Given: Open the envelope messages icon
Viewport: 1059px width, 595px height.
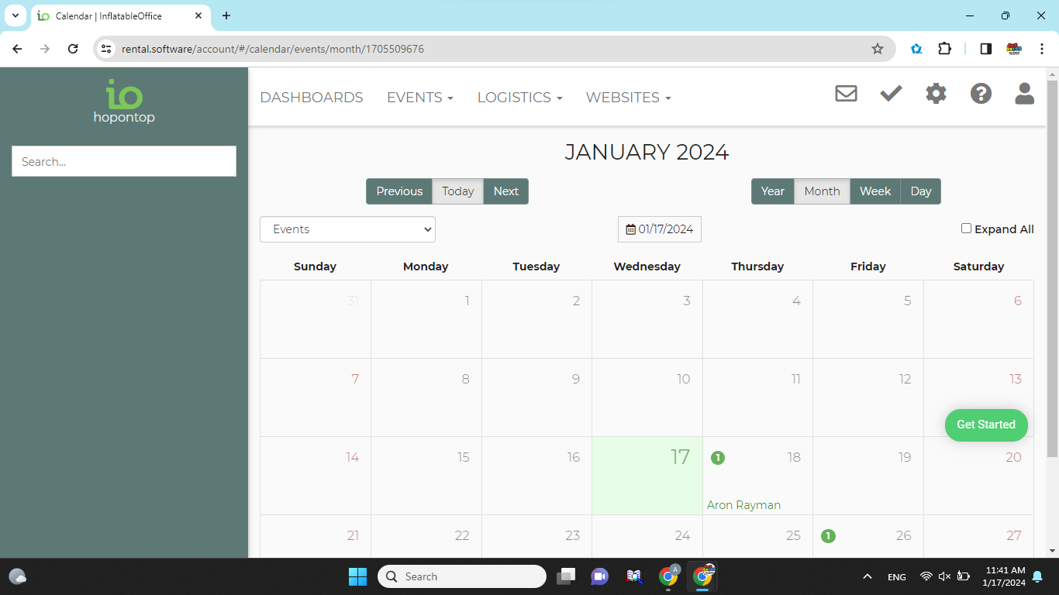Looking at the screenshot, I should pos(846,94).
